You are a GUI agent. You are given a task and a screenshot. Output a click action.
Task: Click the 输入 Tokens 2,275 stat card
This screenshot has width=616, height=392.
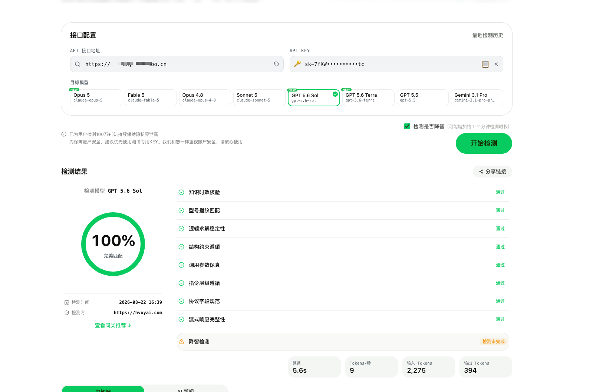[429, 367]
